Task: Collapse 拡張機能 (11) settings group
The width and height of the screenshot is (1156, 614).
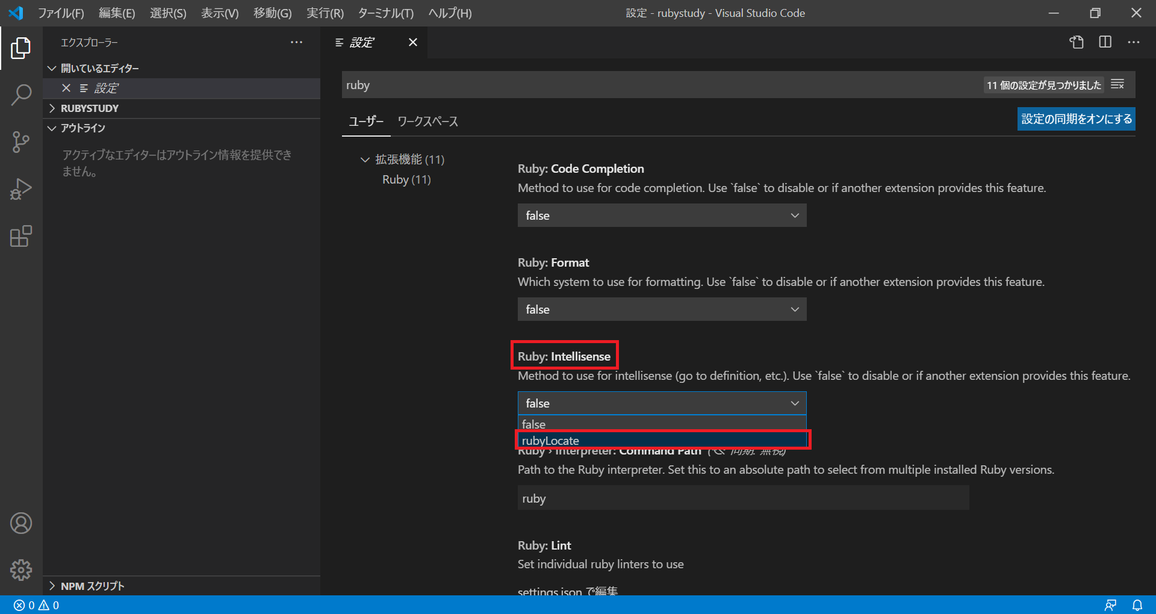Action: pos(365,160)
